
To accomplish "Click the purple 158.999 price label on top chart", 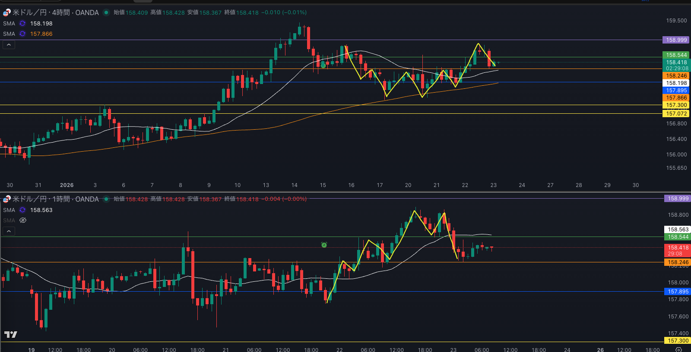I will click(x=676, y=40).
